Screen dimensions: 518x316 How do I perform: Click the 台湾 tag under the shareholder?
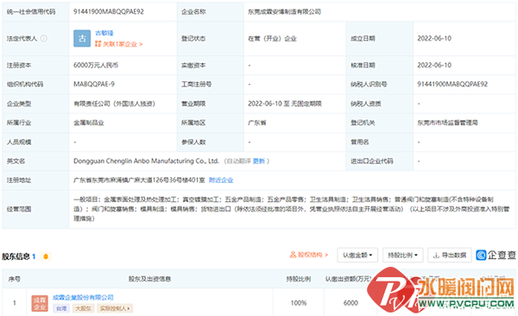[61, 308]
